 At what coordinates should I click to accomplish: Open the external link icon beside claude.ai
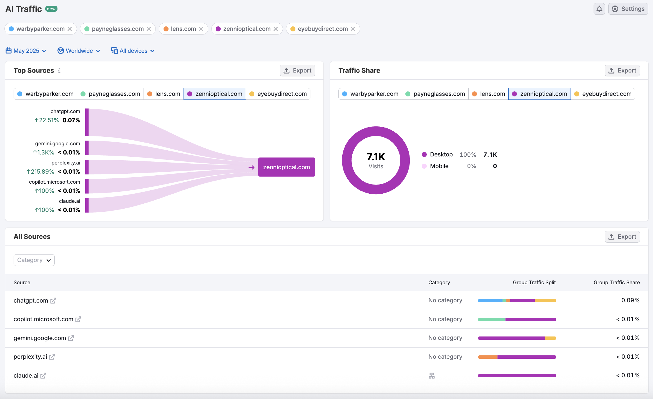click(43, 376)
